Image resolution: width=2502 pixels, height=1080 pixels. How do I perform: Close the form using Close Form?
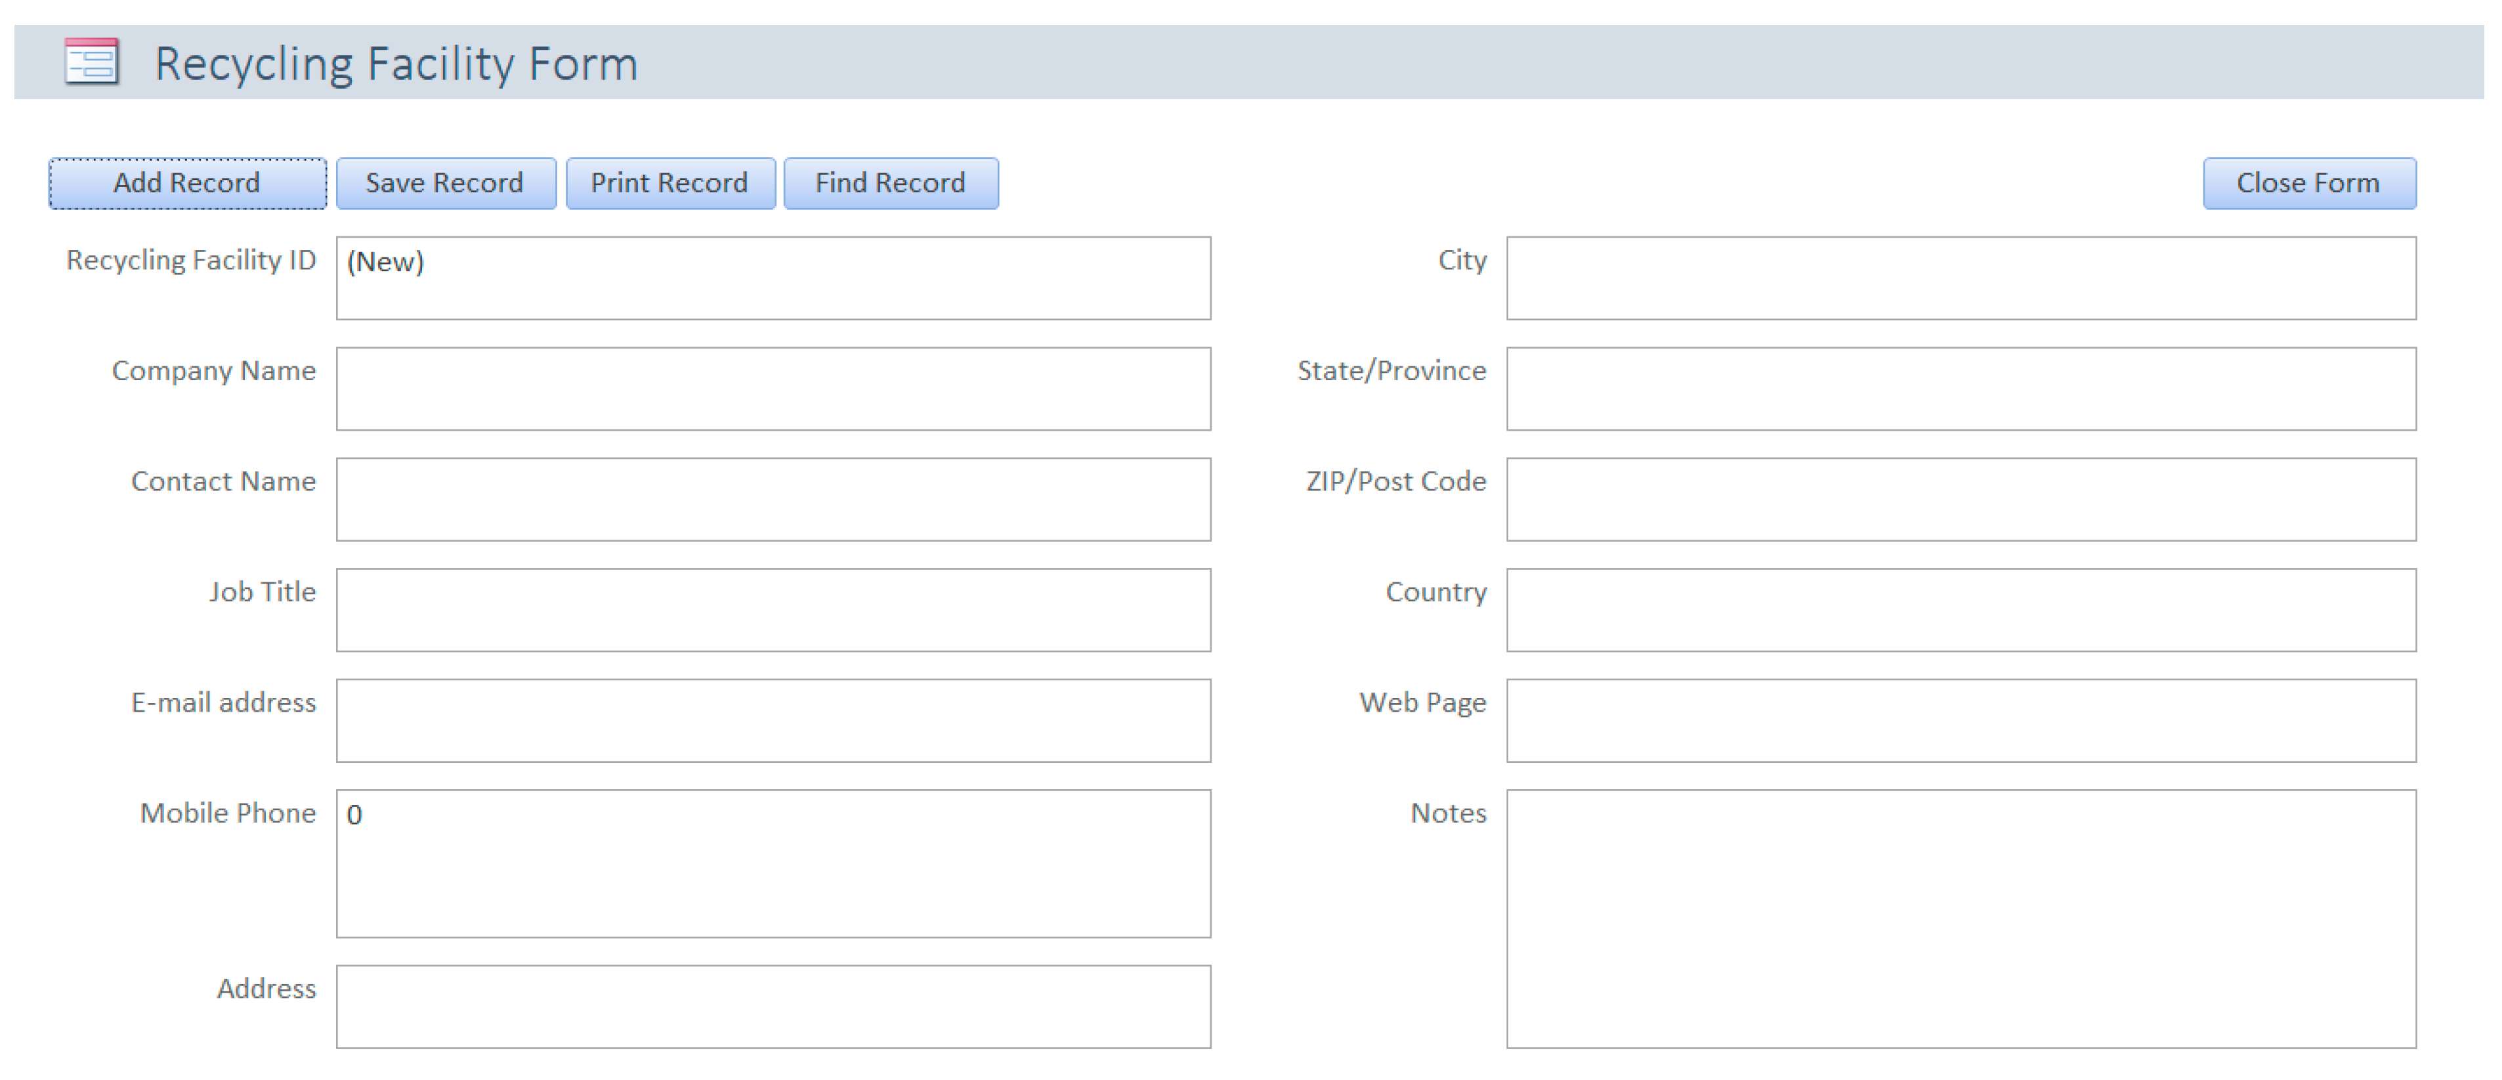[2308, 184]
